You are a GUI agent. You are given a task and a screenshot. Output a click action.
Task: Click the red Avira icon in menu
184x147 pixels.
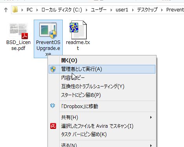click(53, 126)
